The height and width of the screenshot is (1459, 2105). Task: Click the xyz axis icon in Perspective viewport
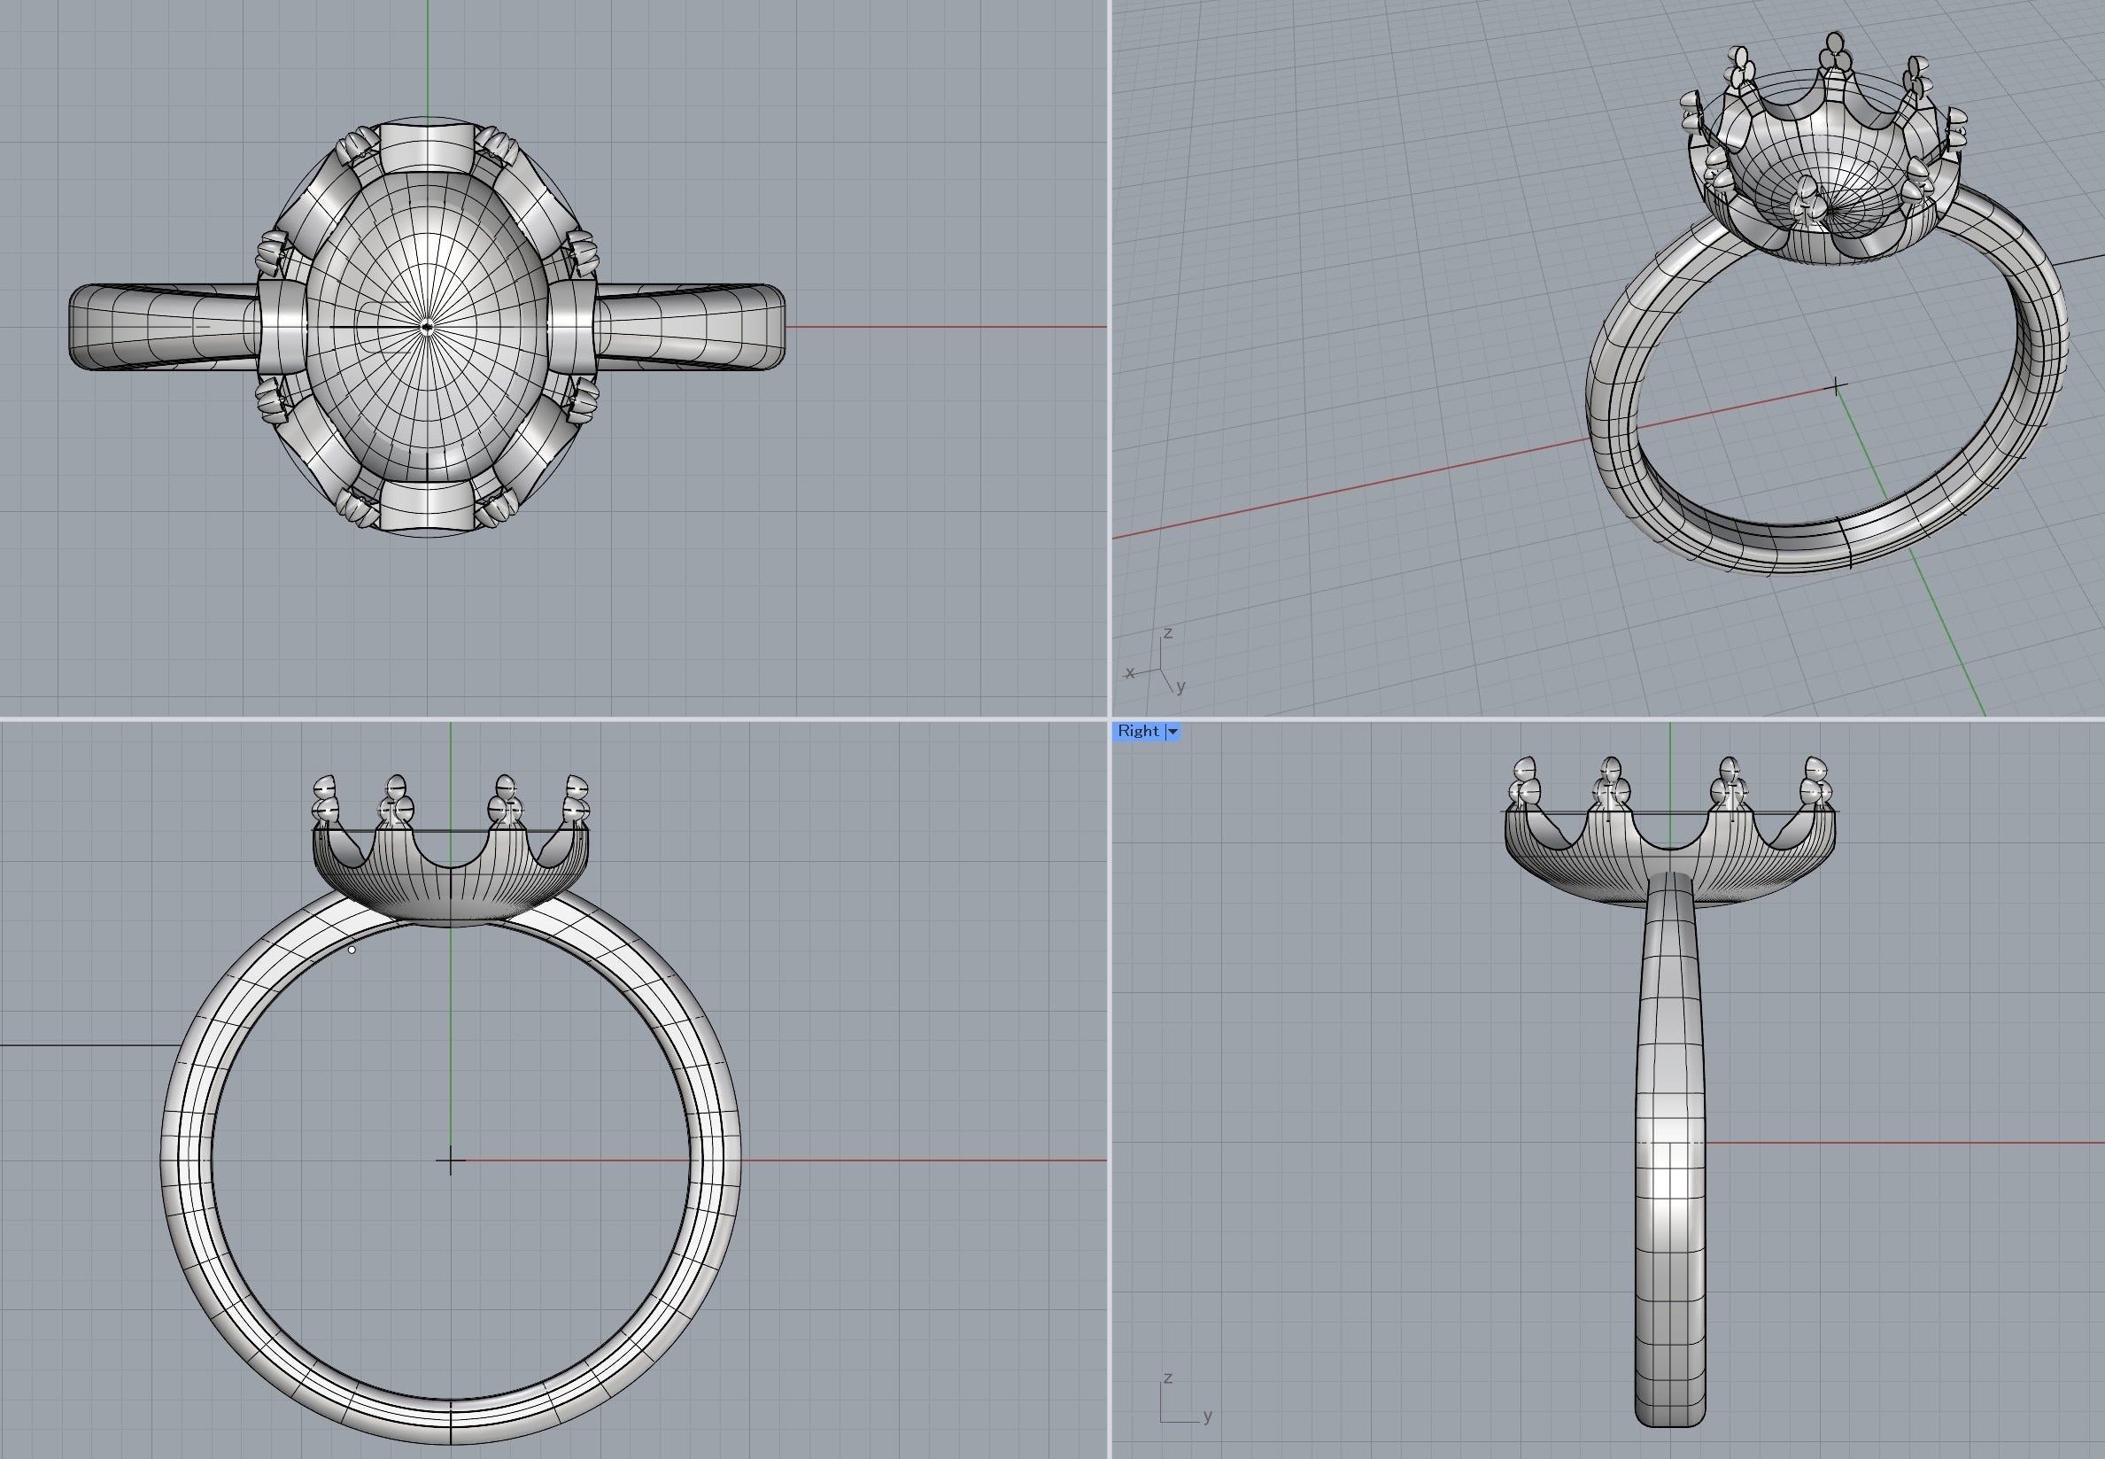(1157, 664)
